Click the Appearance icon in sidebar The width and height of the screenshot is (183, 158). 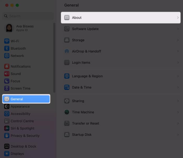(7, 106)
